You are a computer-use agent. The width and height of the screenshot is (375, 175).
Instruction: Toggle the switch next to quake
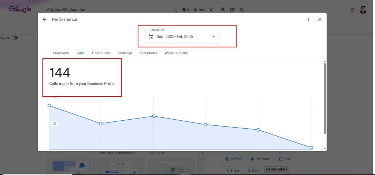pyautogui.click(x=15, y=38)
